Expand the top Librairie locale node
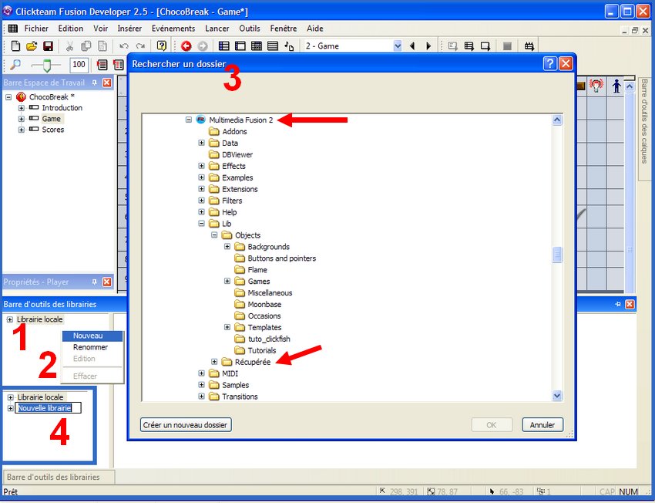655x503 pixels. click(x=9, y=319)
